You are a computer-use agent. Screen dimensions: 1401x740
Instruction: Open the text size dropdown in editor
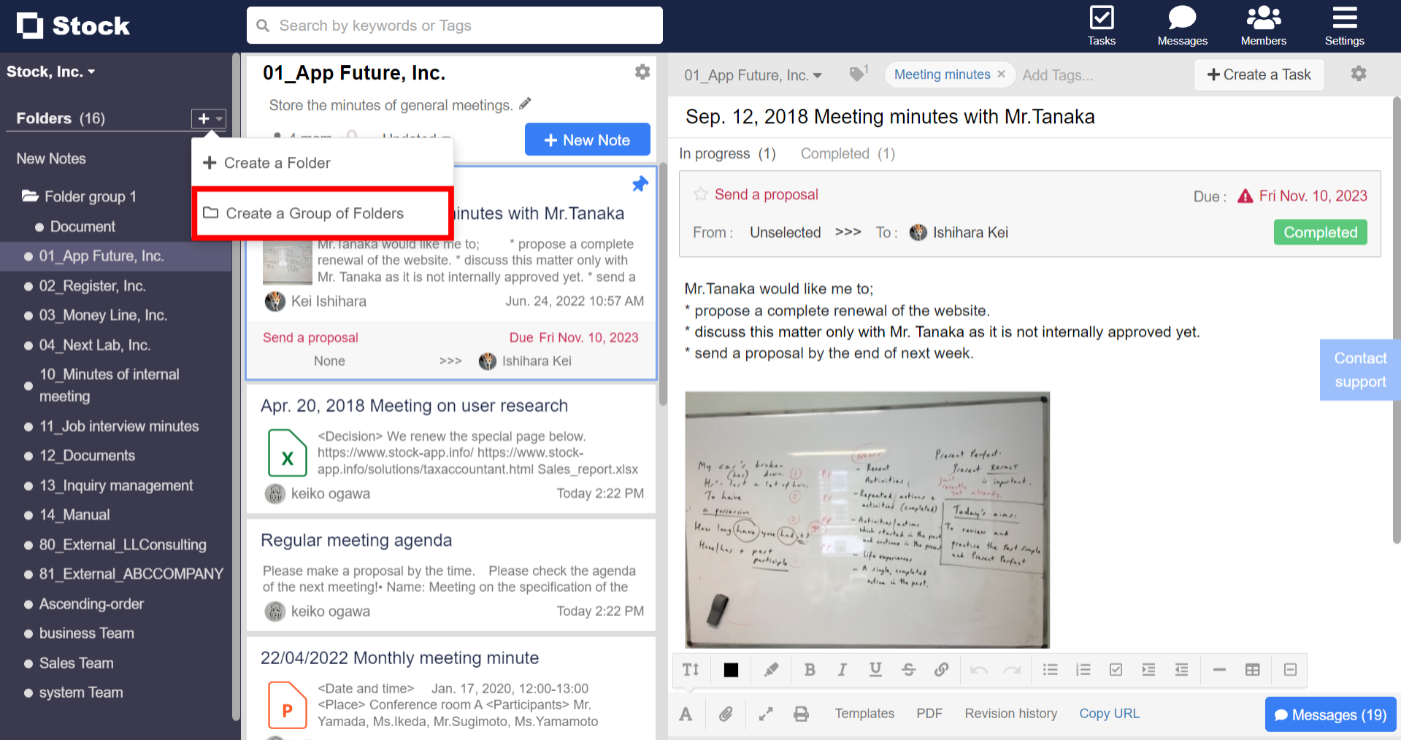pos(691,670)
